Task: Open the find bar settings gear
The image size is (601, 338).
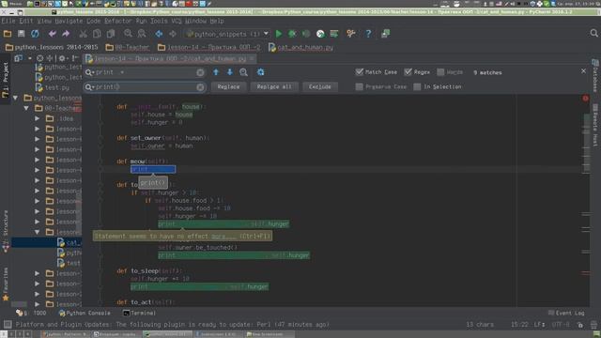Action: (x=261, y=72)
